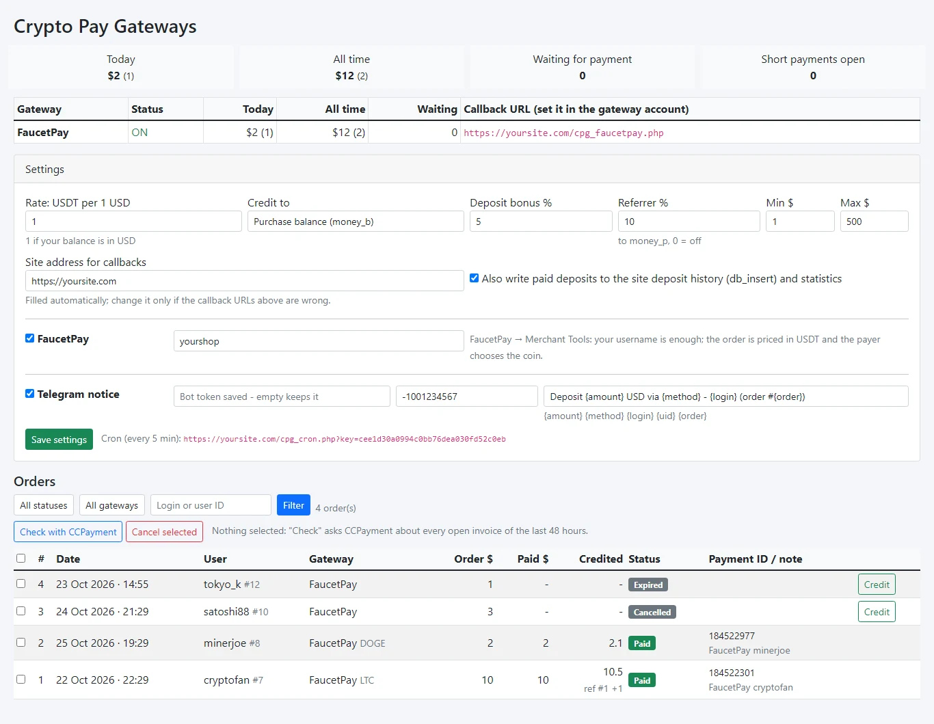
Task: Click Check with CCPayment button
Action: pos(68,532)
